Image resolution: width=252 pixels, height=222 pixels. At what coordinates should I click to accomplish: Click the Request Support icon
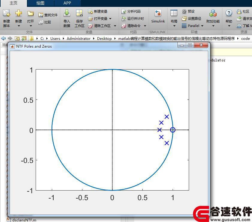pos(239,19)
